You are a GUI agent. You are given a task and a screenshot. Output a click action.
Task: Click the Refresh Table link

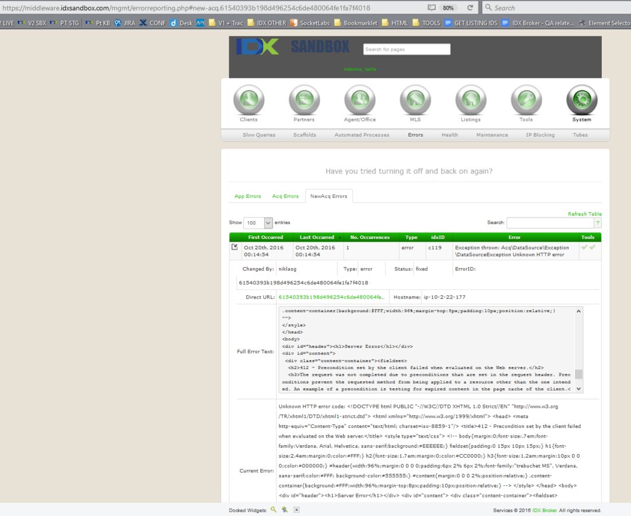(x=585, y=214)
